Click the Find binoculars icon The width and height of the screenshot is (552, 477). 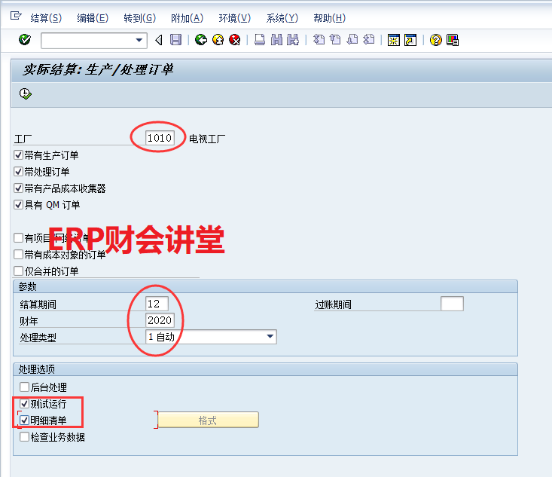(x=276, y=40)
